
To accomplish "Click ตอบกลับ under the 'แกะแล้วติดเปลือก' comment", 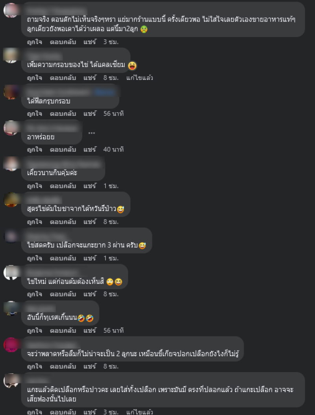I will tap(63, 412).
